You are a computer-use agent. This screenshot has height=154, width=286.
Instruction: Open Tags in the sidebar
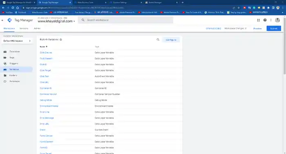[x=12, y=57]
